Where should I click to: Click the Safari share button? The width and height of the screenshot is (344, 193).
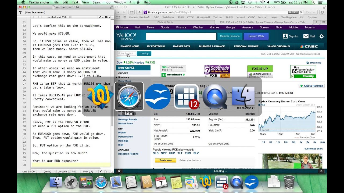click(132, 12)
